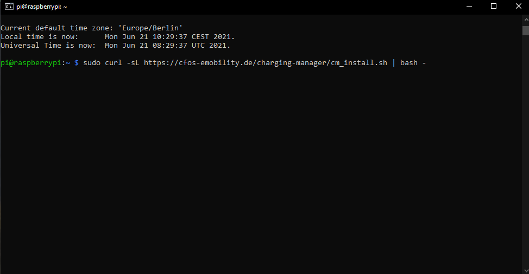This screenshot has height=274, width=529.
Task: Click the CEST label in the local time line
Action: [x=200, y=36]
